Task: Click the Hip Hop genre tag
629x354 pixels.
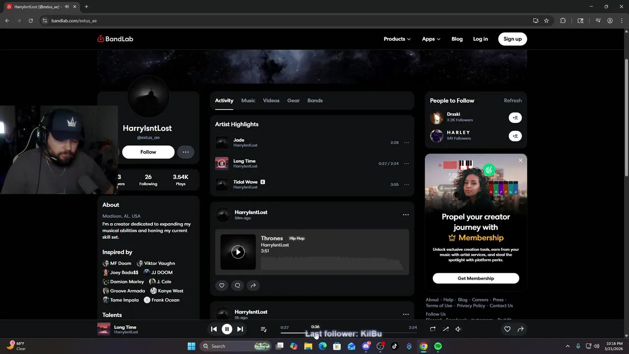Action: click(297, 238)
